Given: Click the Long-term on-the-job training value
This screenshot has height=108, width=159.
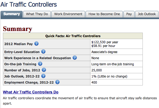Looking at the screenshot, I should (x=113, y=64).
